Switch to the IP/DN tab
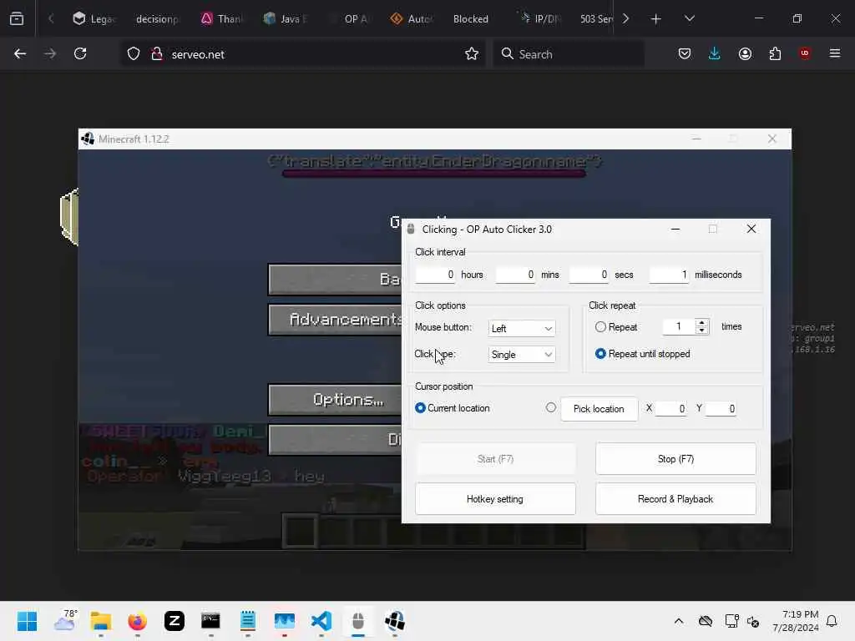The image size is (855, 641). (x=540, y=18)
